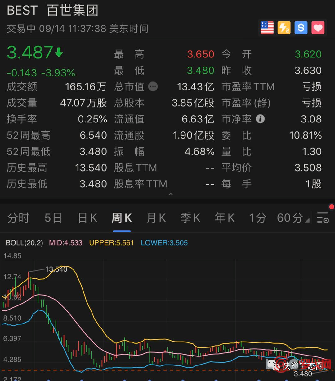
Task: Tap the change -0.143 -3.93% text
Action: 41,73
